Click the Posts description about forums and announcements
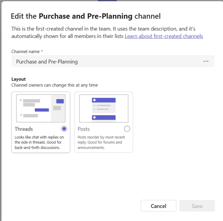 coord(101,142)
